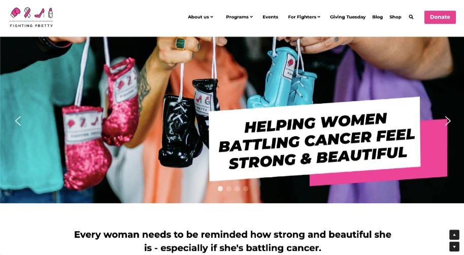Go to previous slide arrow
Image resolution: width=464 pixels, height=255 pixels.
coord(18,121)
